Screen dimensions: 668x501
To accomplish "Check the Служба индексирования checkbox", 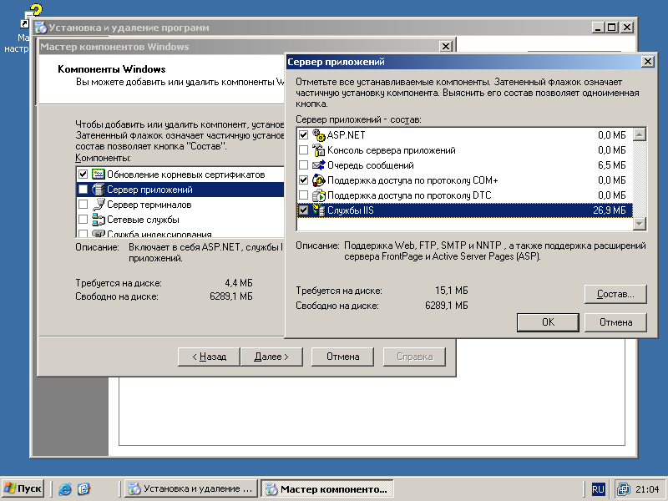I will 83,234.
